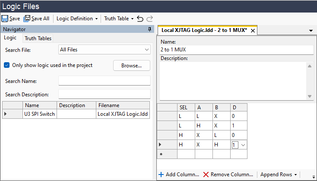This screenshot has height=181, width=317.
Task: Switch to the Truth Tables tab
Action: point(38,38)
